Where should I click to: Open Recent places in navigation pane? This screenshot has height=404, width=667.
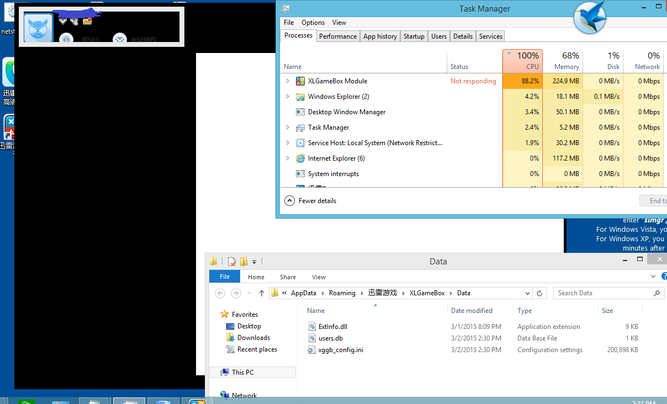tap(257, 349)
